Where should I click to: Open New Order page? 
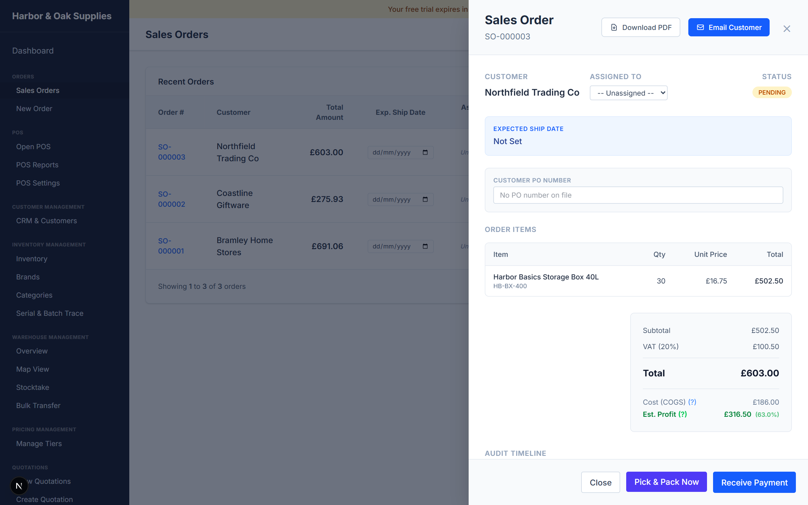click(34, 108)
